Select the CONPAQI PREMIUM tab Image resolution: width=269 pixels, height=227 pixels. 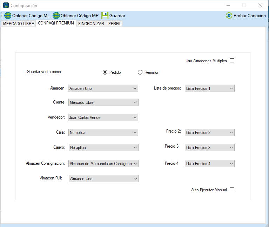56,23
